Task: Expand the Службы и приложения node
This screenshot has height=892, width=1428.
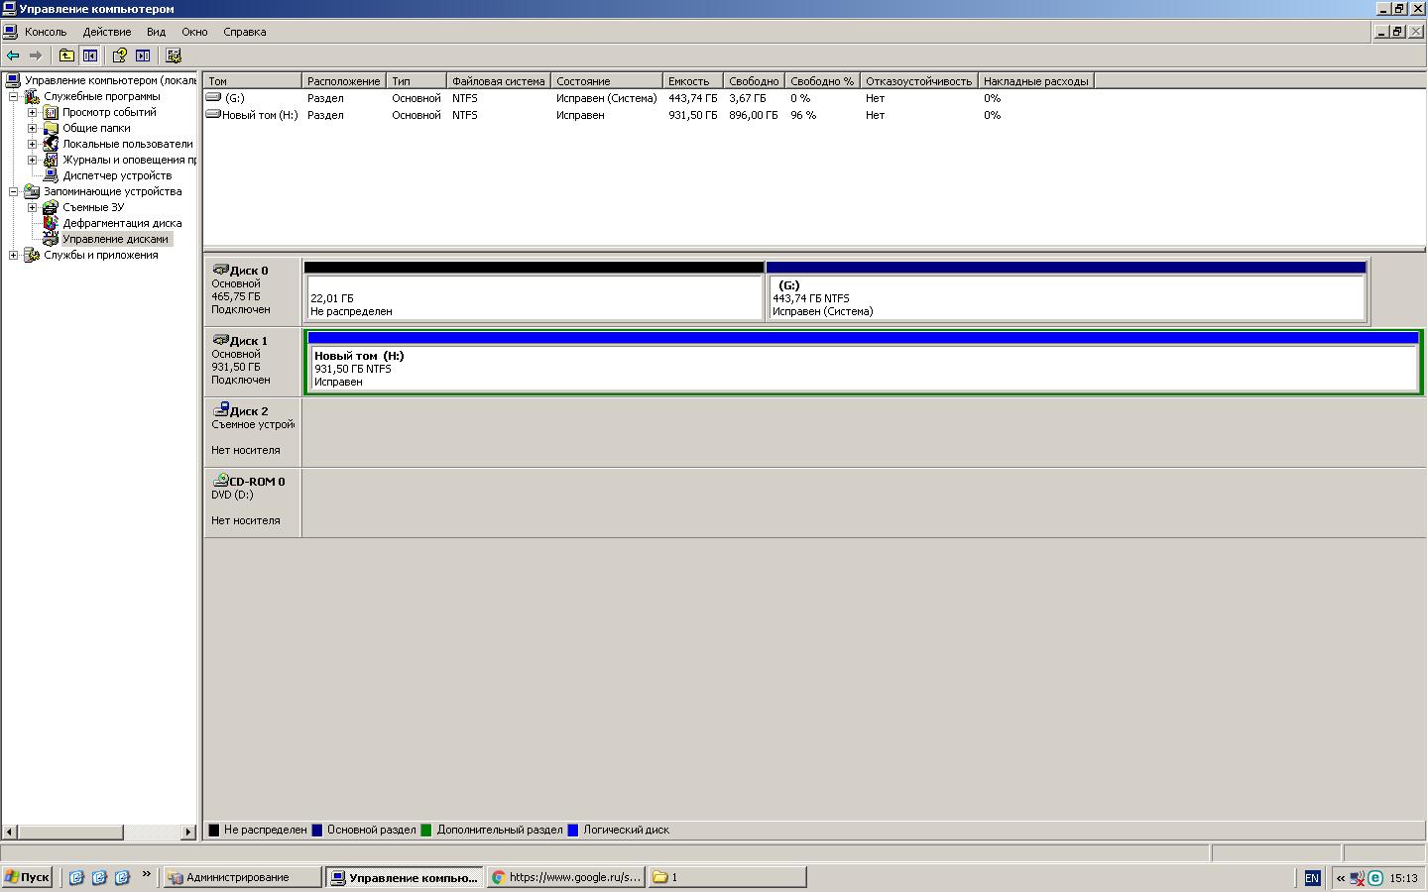Action: (14, 255)
